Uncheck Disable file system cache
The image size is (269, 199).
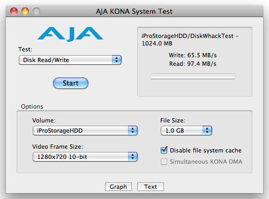tap(164, 150)
